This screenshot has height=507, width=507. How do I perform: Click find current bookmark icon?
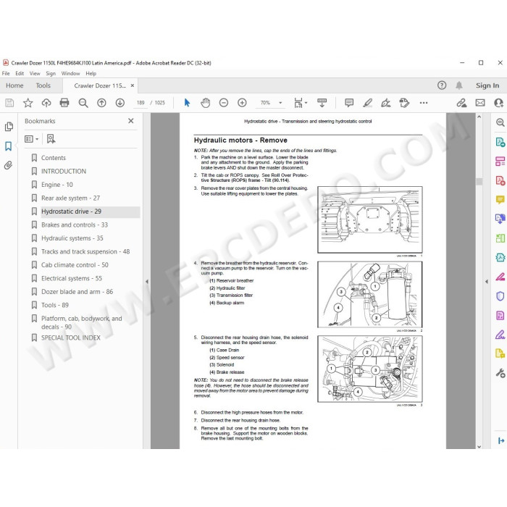coord(51,139)
